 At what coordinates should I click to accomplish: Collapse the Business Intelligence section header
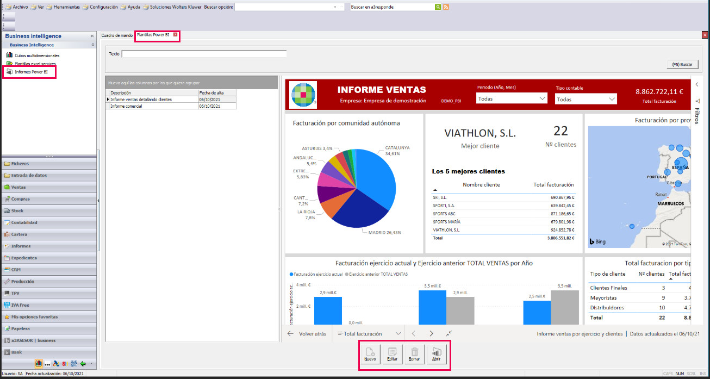click(92, 45)
